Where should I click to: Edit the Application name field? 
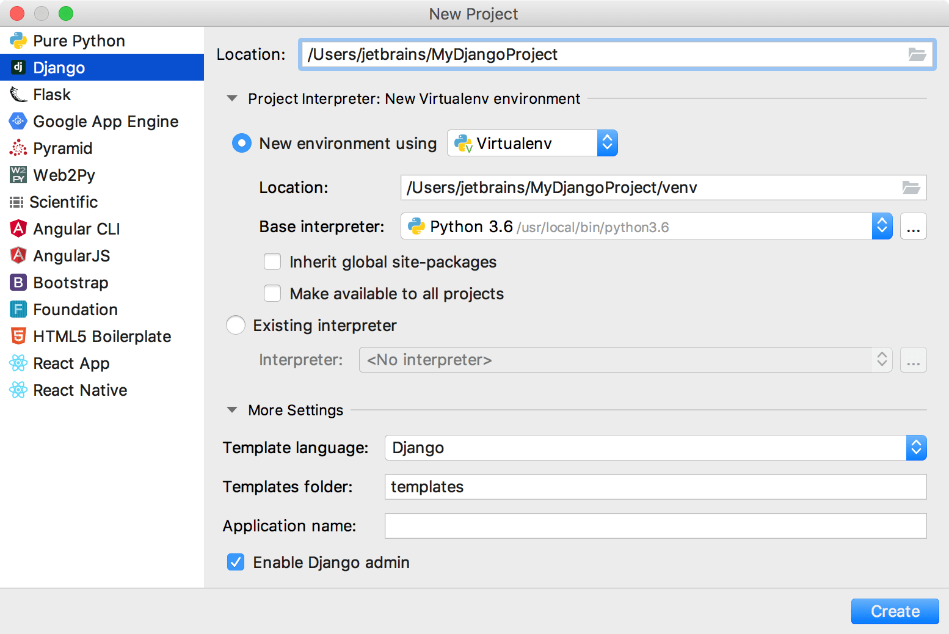(653, 526)
